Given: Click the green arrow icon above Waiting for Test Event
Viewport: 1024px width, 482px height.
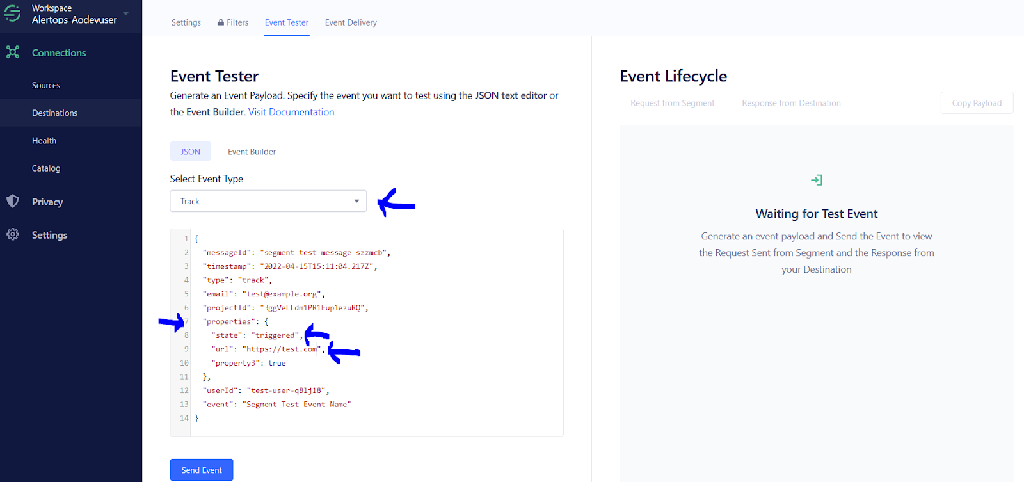Looking at the screenshot, I should [x=817, y=181].
